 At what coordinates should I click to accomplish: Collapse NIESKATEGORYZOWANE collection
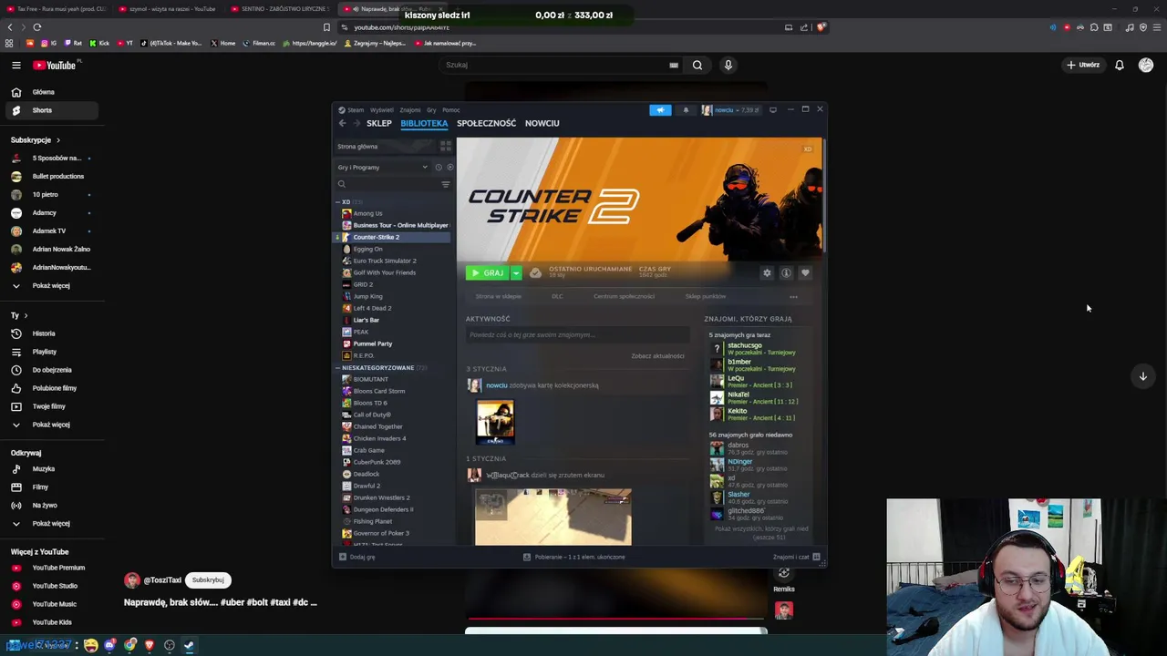point(338,368)
